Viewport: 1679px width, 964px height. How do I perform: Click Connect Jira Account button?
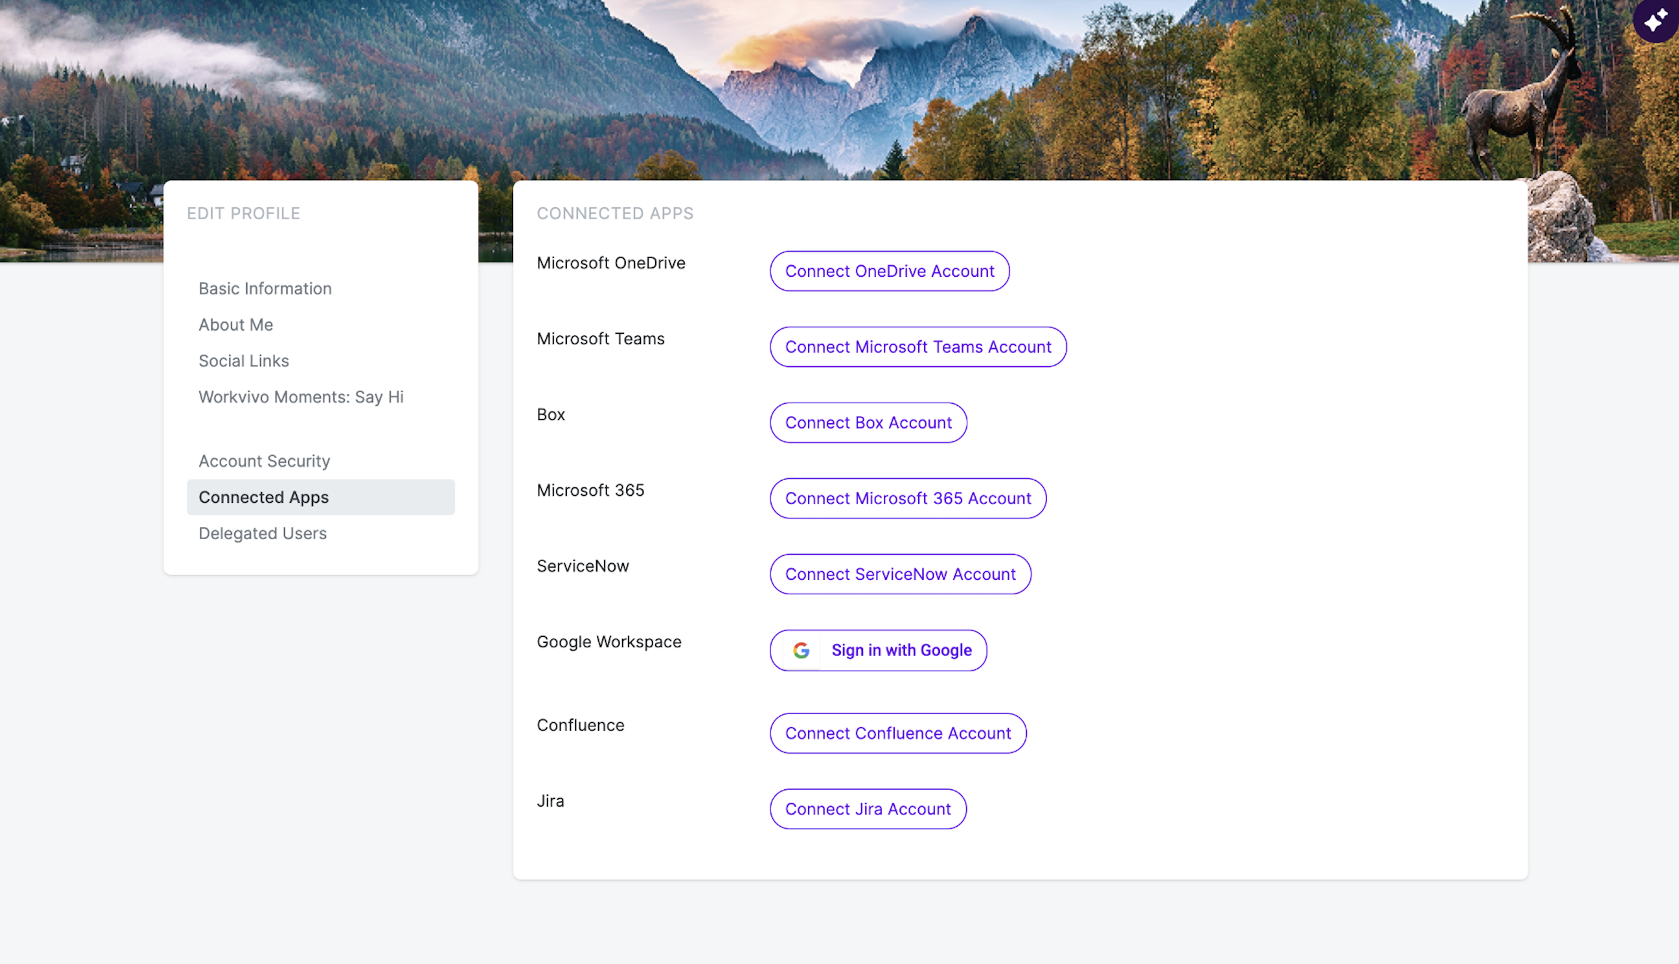[868, 809]
